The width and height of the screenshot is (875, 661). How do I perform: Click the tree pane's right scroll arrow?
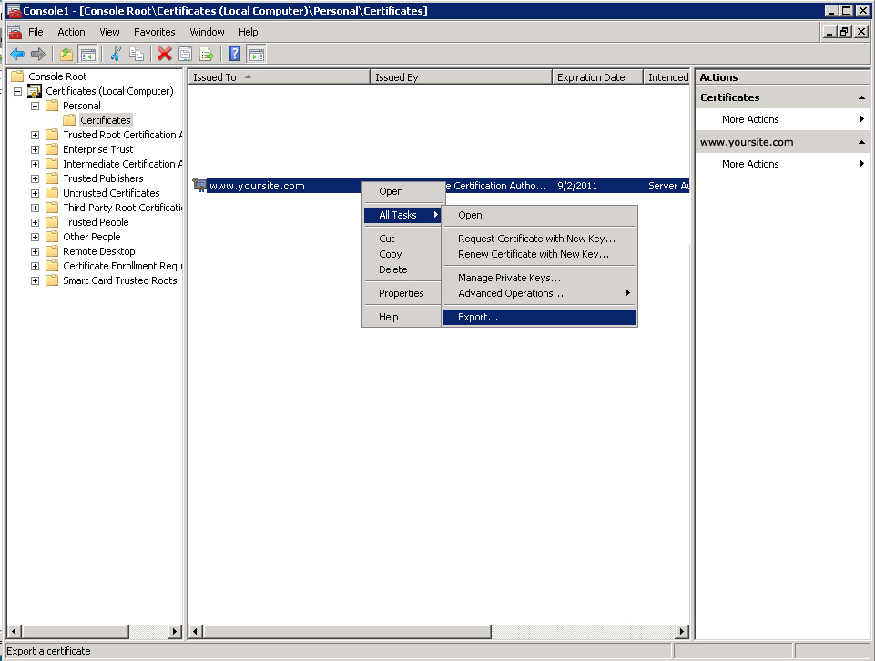tap(175, 632)
